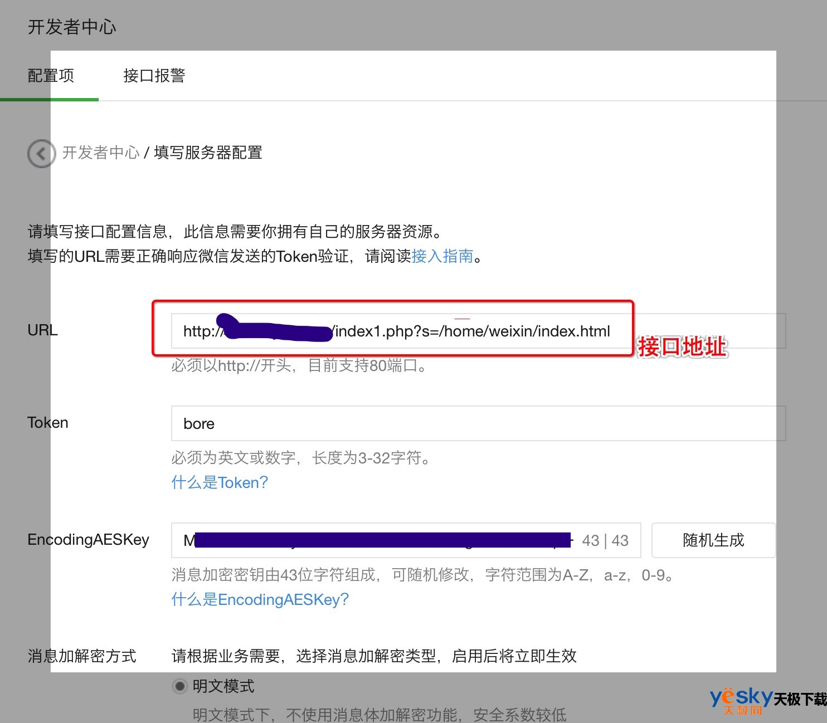Switch to the 配置项 tab

click(x=51, y=76)
